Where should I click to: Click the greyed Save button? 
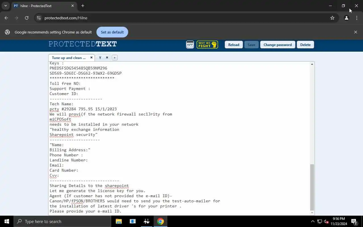click(x=251, y=45)
